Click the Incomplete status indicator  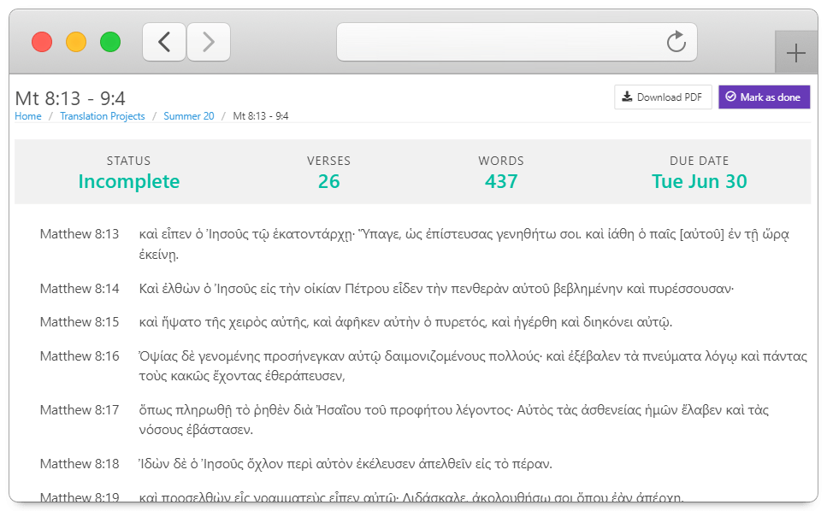coord(128,181)
